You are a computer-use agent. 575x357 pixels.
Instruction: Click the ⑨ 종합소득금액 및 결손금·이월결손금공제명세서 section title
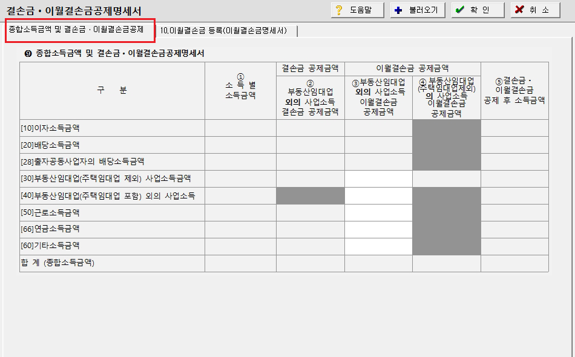click(x=114, y=53)
